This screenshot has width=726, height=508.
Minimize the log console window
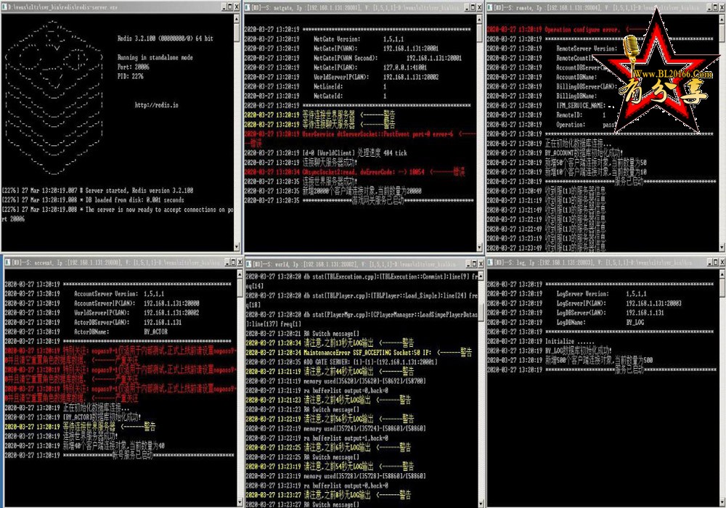[710, 262]
